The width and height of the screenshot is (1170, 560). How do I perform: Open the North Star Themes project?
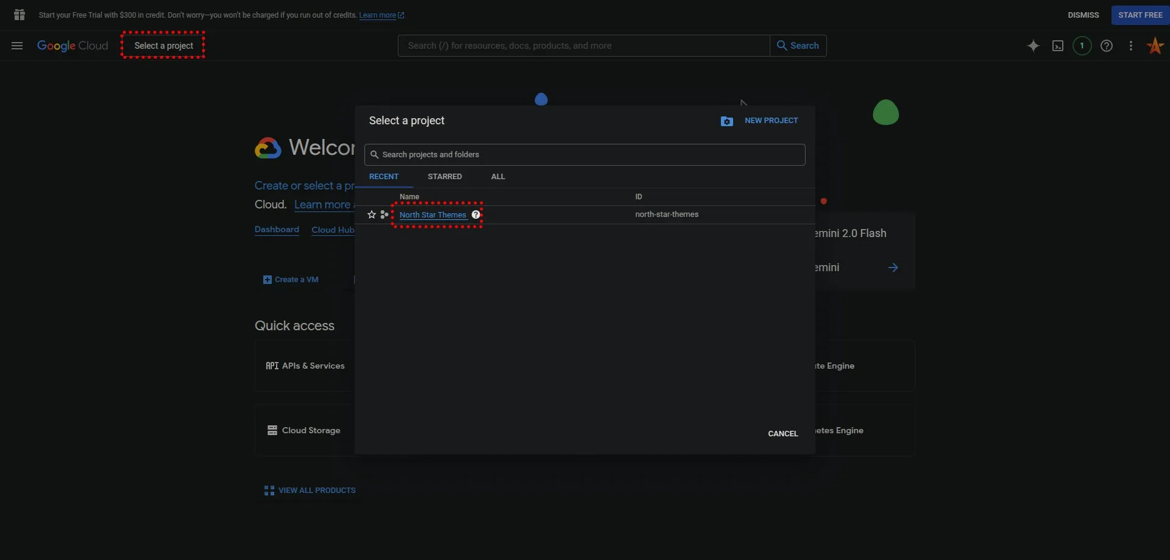click(x=433, y=214)
